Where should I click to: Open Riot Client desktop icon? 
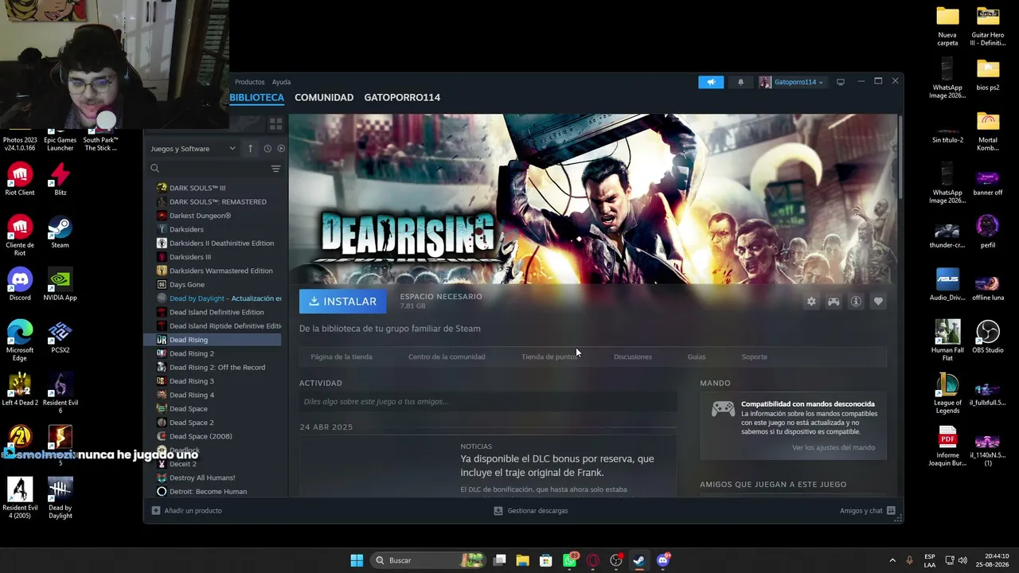tap(20, 179)
